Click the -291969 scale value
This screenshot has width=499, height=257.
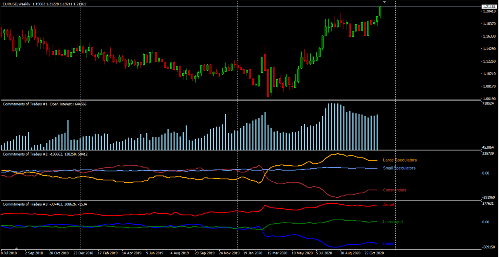pyautogui.click(x=489, y=197)
